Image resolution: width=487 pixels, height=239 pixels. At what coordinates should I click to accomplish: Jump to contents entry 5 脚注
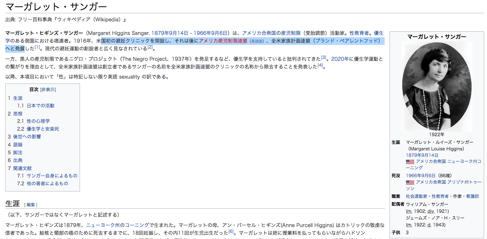15,152
